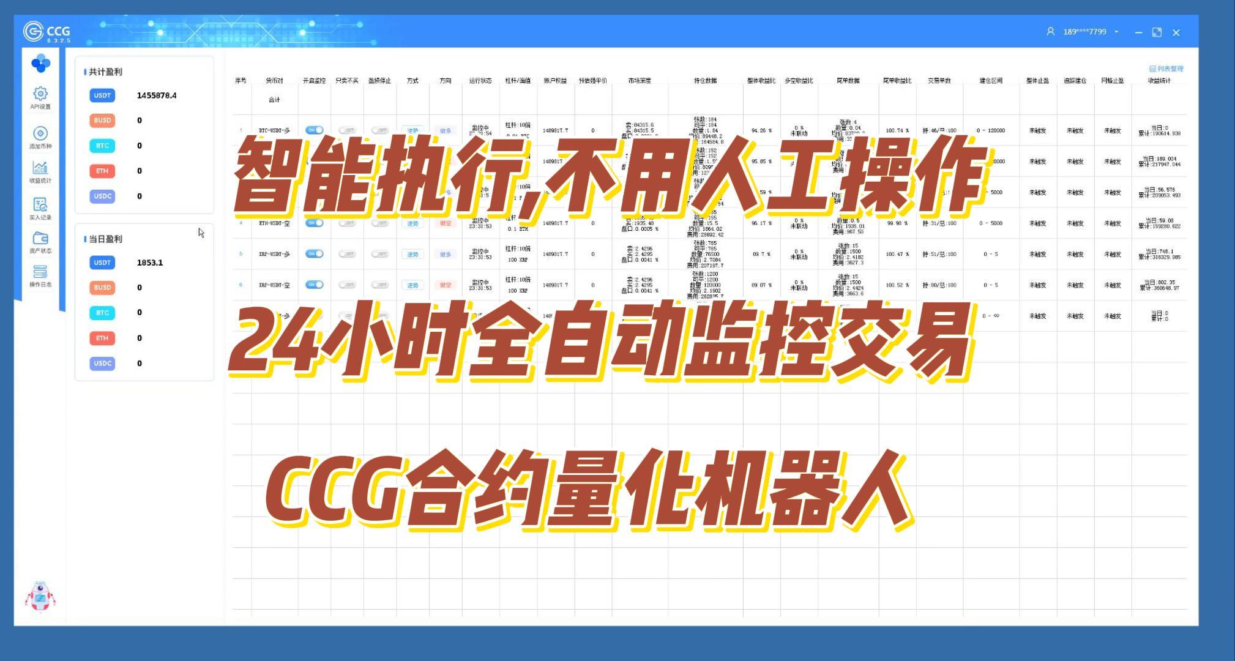Click 做多 tag in XRP-USDT-多 row
The height and width of the screenshot is (661, 1235).
[x=446, y=254]
